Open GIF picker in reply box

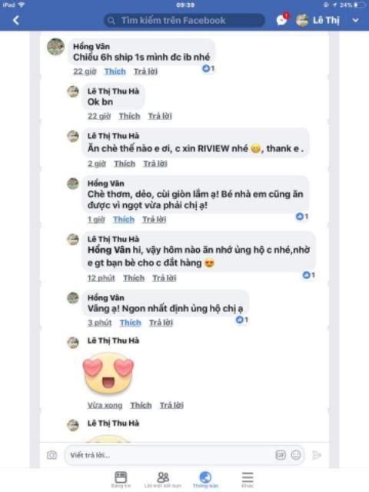[281, 454]
